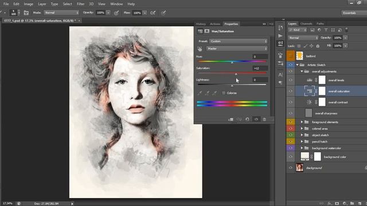Filter layers by type layers icon
Viewport: 367px width, 206px height.
(x=326, y=30)
